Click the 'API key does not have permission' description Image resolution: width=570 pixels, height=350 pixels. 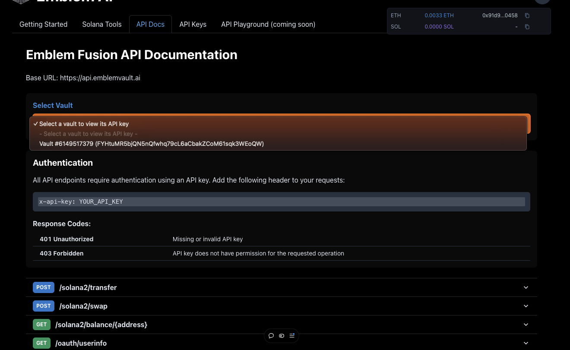(x=258, y=253)
